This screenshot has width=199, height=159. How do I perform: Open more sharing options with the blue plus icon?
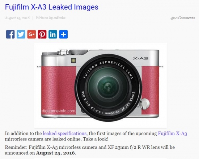click(x=63, y=34)
